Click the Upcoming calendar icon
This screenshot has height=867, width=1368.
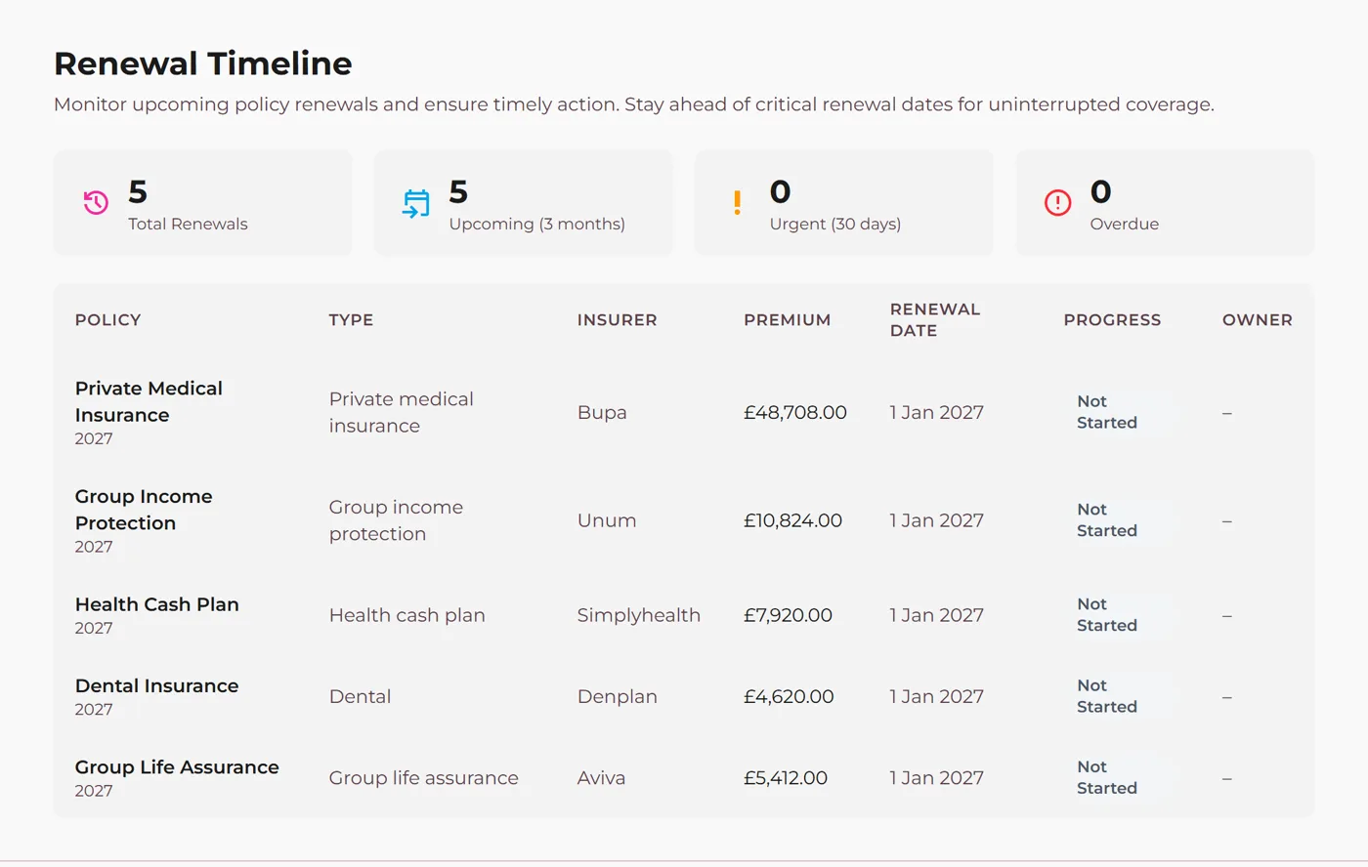(416, 203)
